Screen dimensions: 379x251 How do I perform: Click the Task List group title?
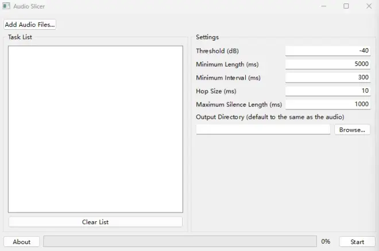click(x=20, y=37)
